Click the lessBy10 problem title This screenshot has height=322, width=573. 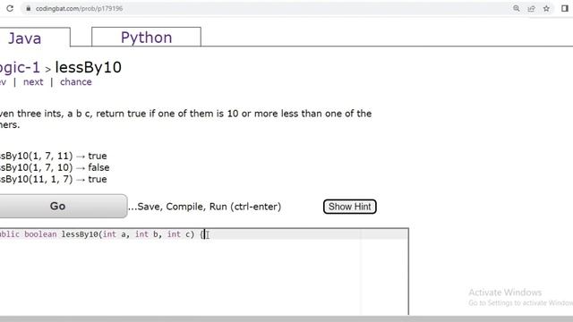click(88, 68)
